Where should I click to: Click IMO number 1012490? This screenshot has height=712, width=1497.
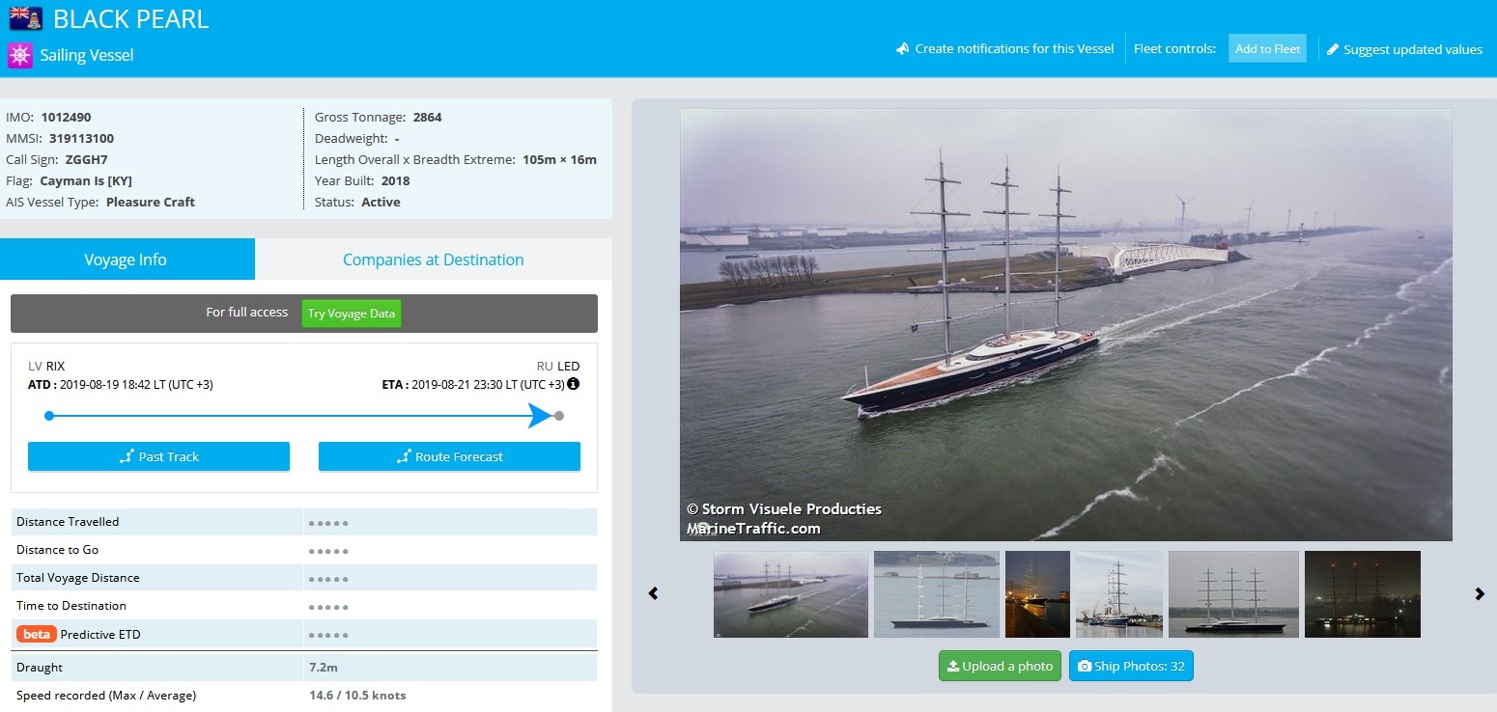click(66, 117)
